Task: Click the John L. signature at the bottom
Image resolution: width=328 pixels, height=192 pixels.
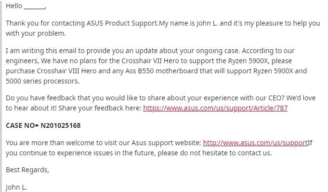Action: [x=16, y=187]
